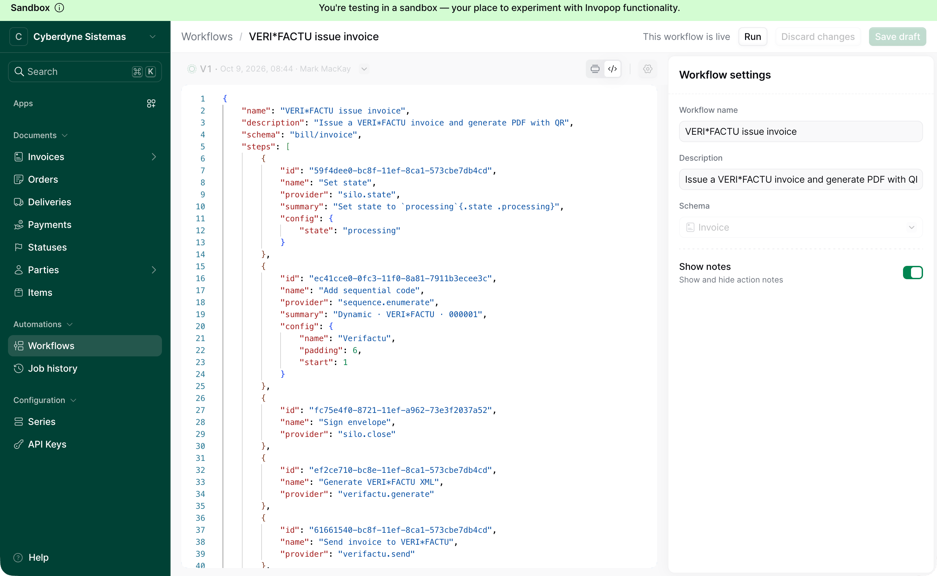
Task: Click the Payments icon
Action: click(19, 225)
